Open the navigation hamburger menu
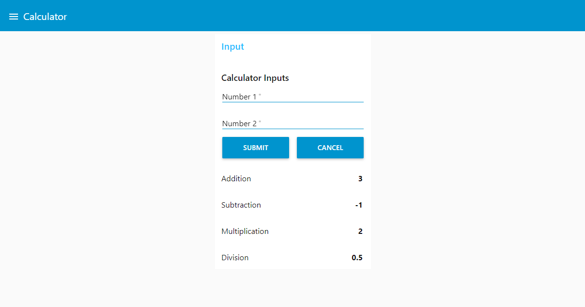 click(x=14, y=16)
